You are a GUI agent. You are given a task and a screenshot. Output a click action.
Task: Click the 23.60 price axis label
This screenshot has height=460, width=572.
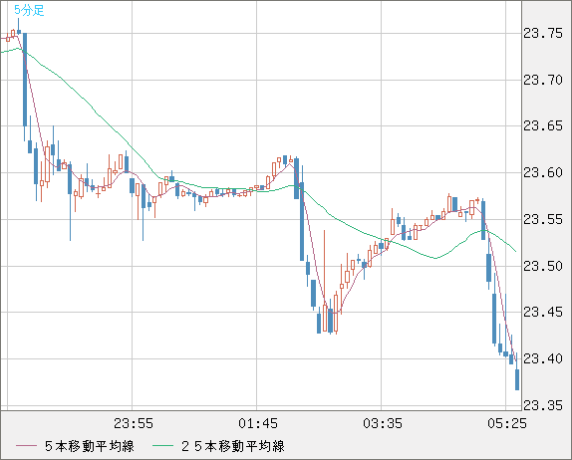(x=543, y=172)
